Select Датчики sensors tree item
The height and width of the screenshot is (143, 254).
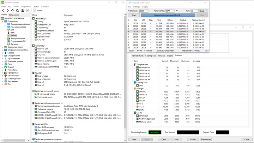click(14, 44)
